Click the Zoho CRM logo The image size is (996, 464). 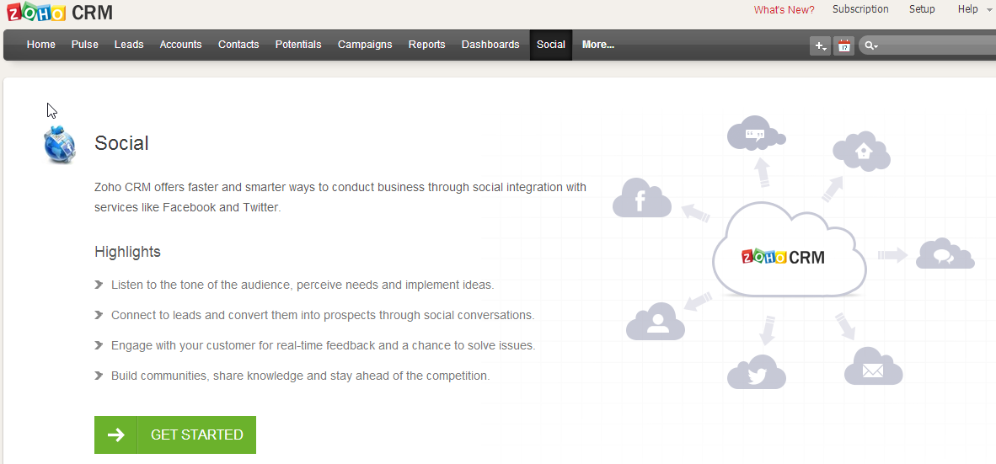click(59, 12)
